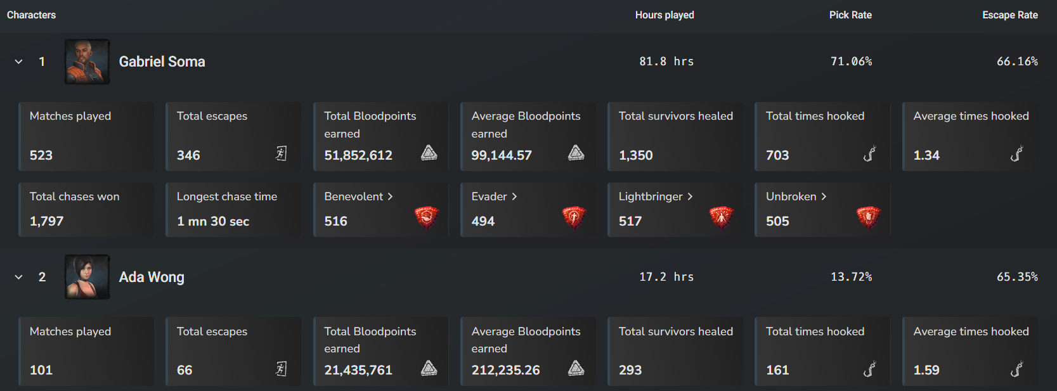Click escape icon in Gabriel's Total escapes card
1057x391 pixels.
pyautogui.click(x=282, y=153)
